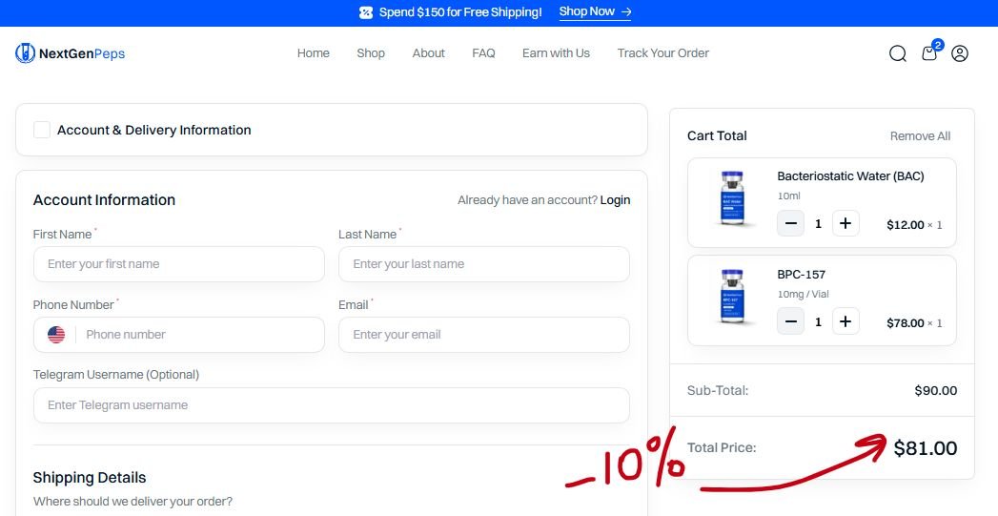Decrease Bacteriostatic Water quantity with minus
The width and height of the screenshot is (998, 516).
(x=790, y=223)
